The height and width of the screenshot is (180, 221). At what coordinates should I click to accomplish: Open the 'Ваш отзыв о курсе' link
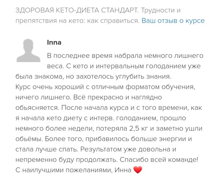(173, 20)
